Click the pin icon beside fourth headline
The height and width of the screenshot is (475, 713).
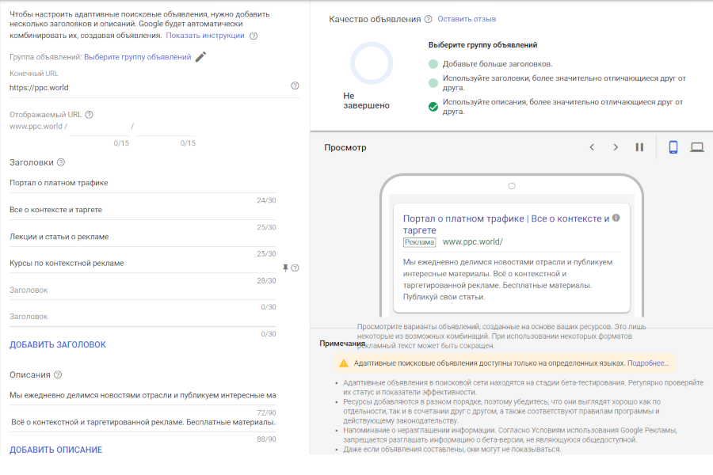tap(285, 268)
